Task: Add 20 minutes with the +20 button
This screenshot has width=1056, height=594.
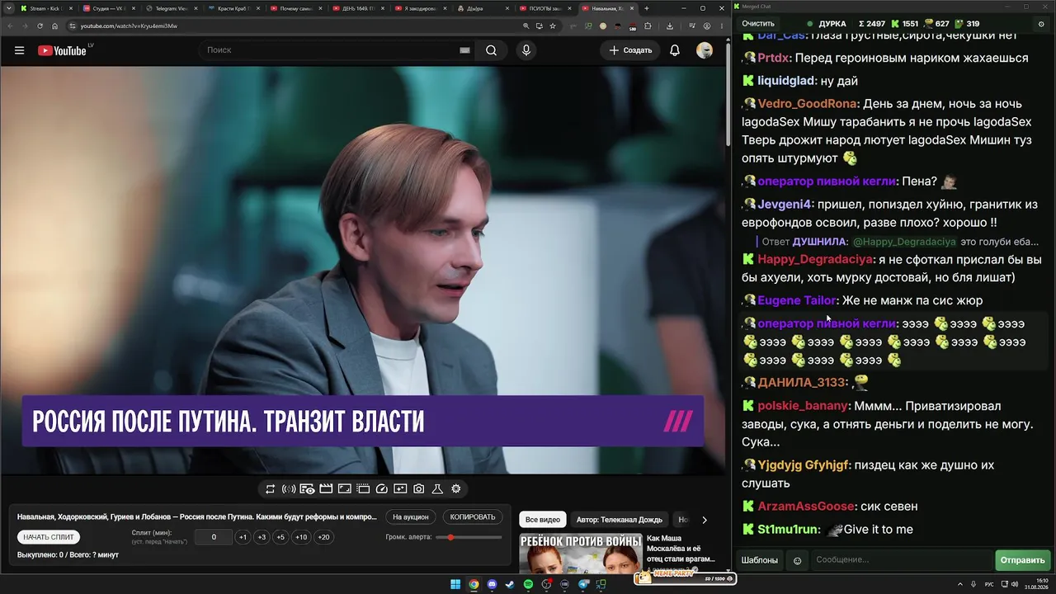Action: 323,537
